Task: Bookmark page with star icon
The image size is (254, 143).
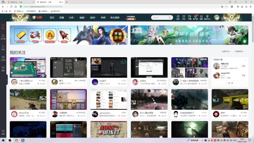Action: (222, 7)
